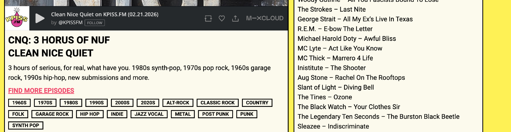The width and height of the screenshot is (511, 132).
Task: Open the Find More Episodes link
Action: [x=41, y=91]
